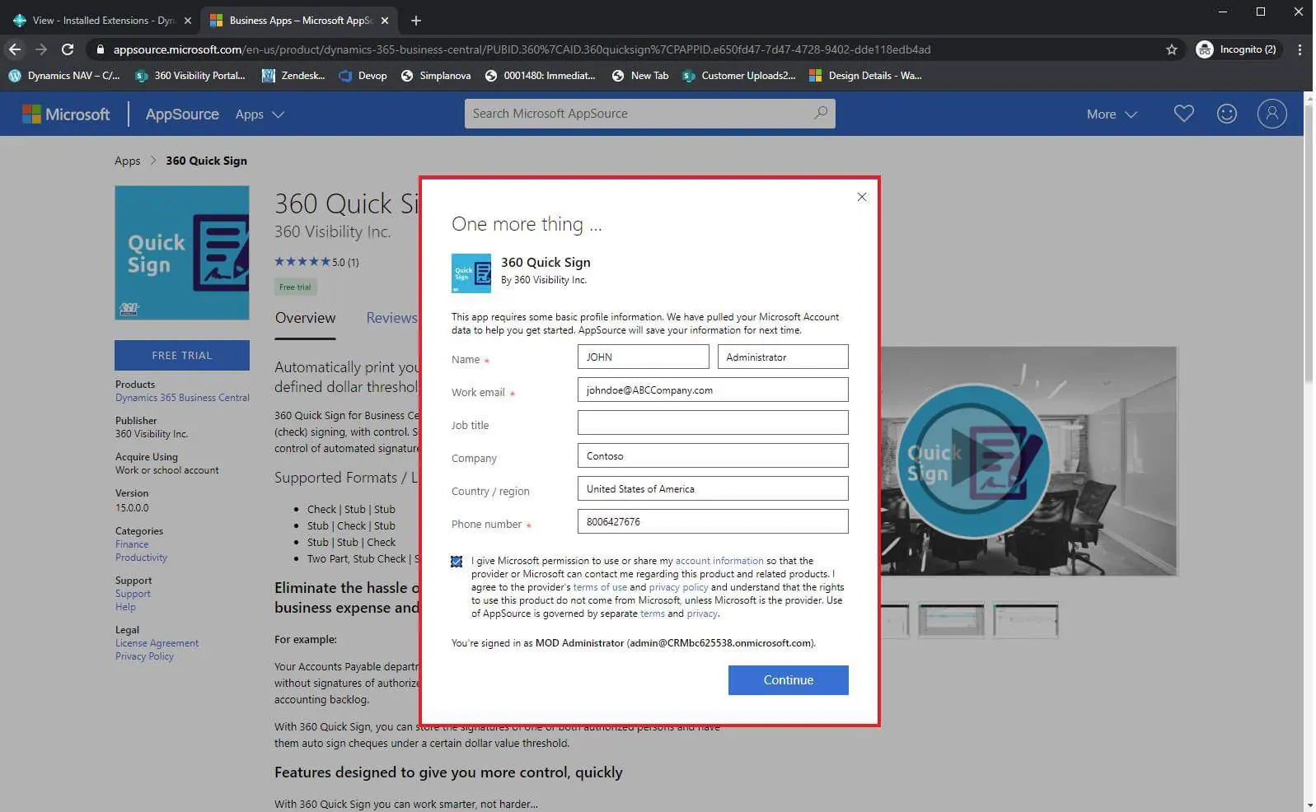Viewport: 1316px width, 812px height.
Task: Open provider's terms of use link
Action: tap(600, 587)
